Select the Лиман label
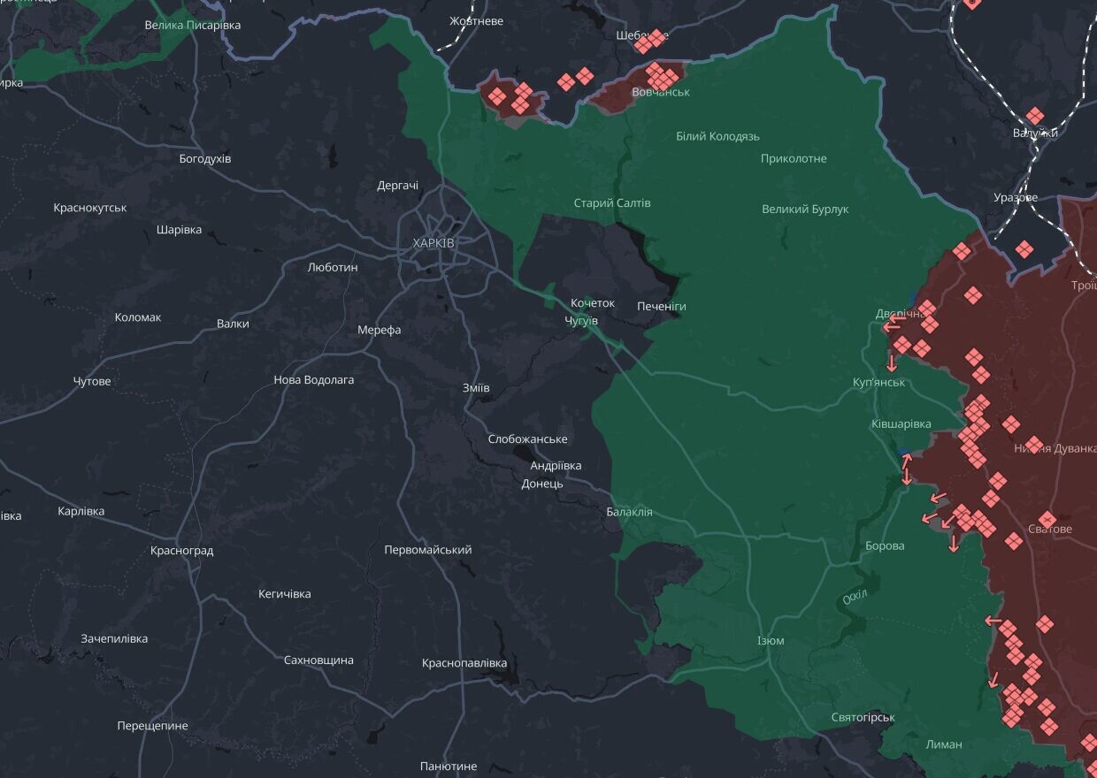 click(x=944, y=744)
